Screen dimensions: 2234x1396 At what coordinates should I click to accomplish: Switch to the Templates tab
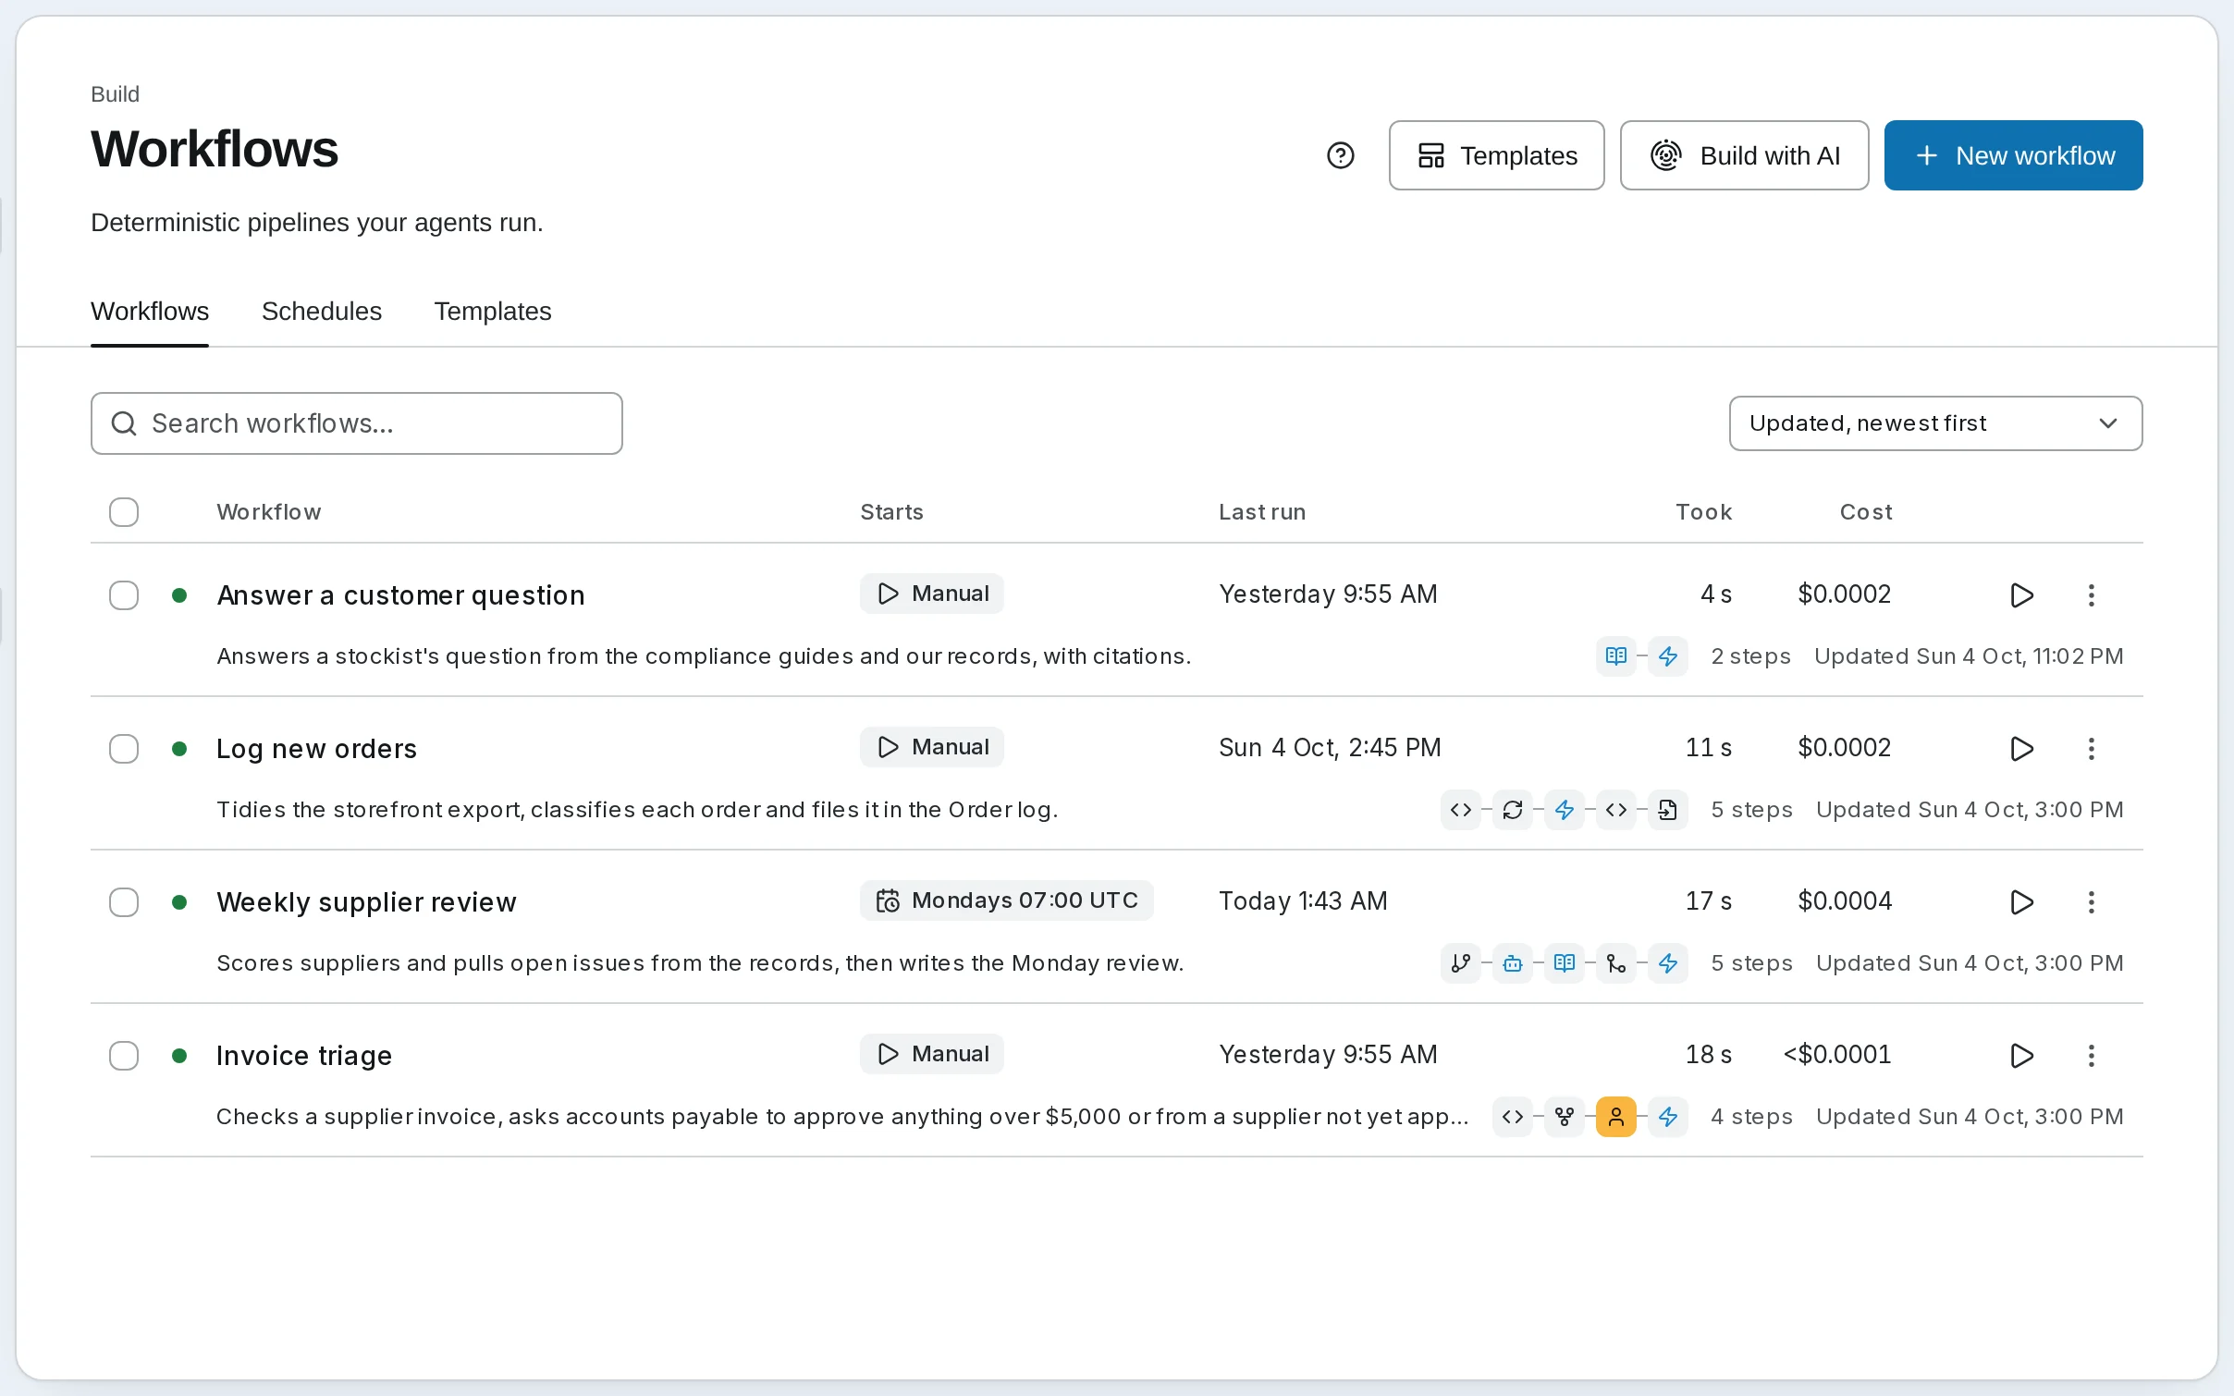click(493, 312)
